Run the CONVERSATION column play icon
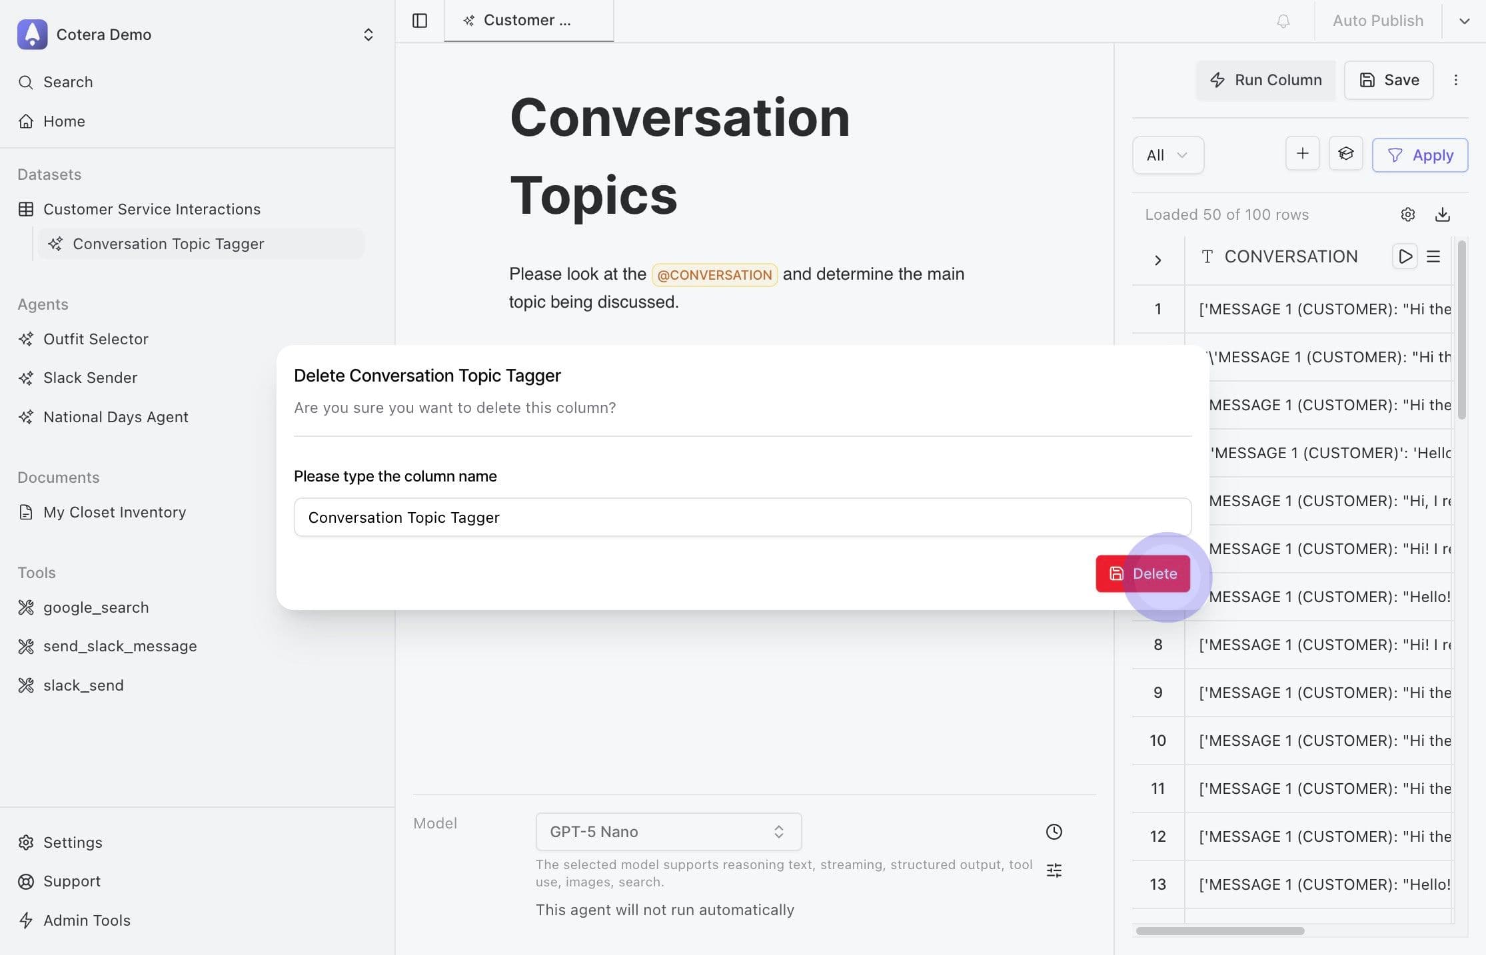This screenshot has width=1486, height=955. (1405, 256)
